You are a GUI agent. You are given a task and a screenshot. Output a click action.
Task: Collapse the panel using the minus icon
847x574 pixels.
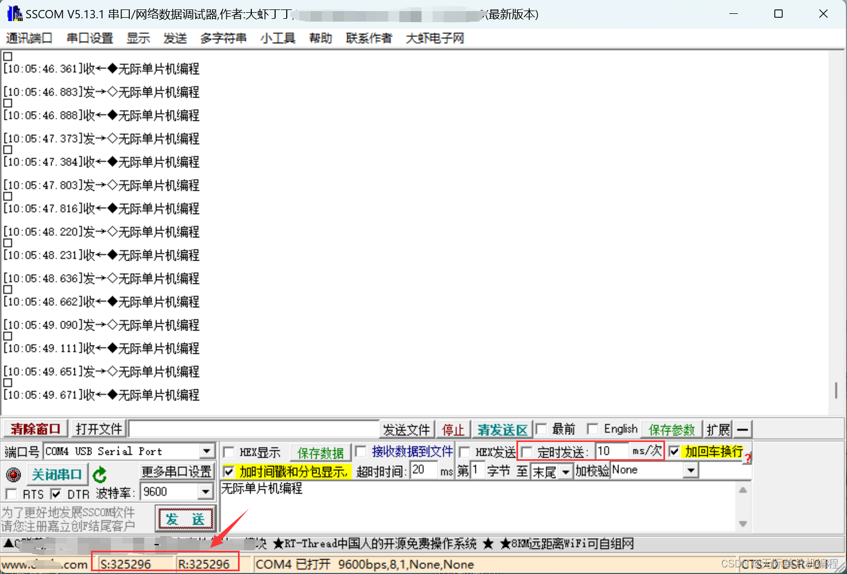pyautogui.click(x=742, y=429)
